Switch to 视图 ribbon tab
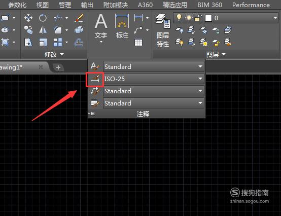Image resolution: width=281 pixels, height=216 pixels. tap(43, 5)
